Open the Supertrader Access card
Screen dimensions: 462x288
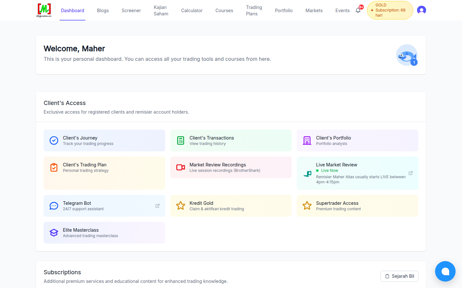click(x=357, y=206)
